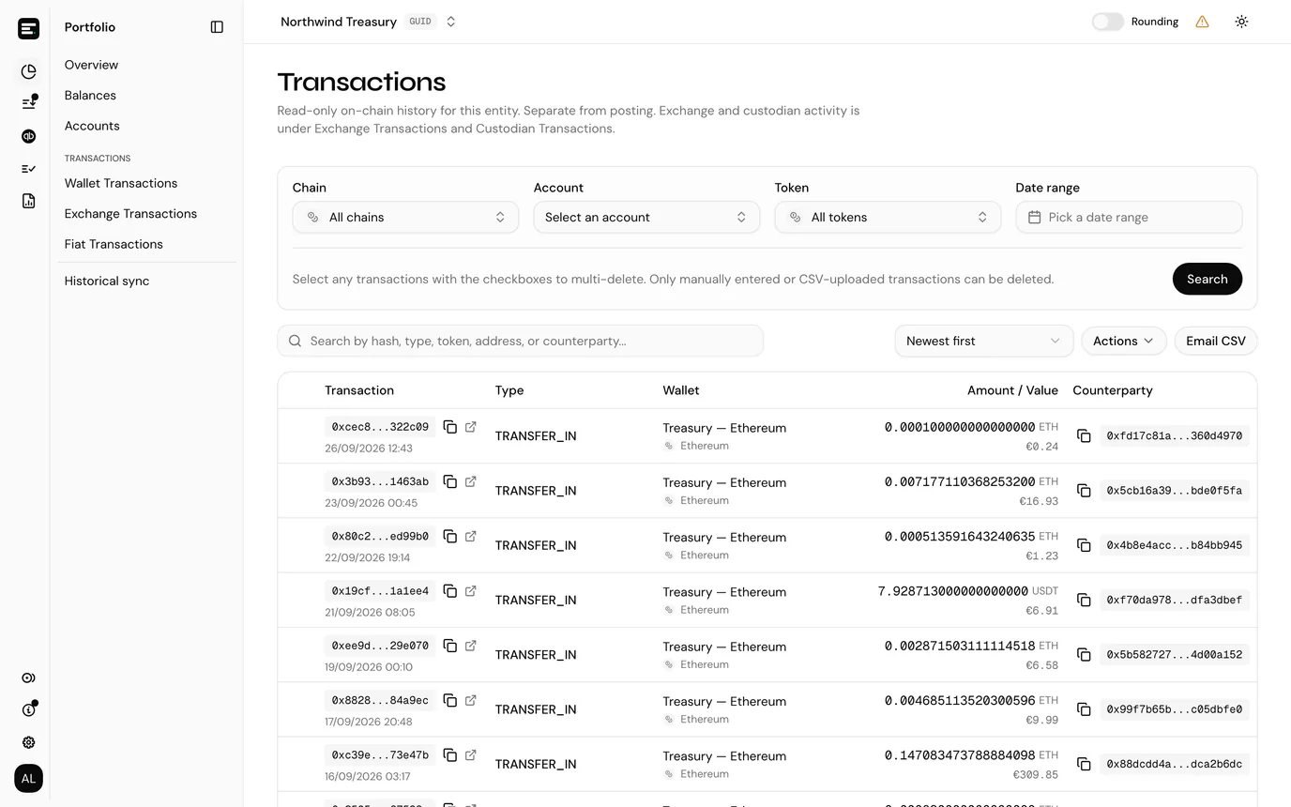Copy transaction hash 0x19cf...1a1ee4
The height and width of the screenshot is (807, 1291).
[x=450, y=591]
